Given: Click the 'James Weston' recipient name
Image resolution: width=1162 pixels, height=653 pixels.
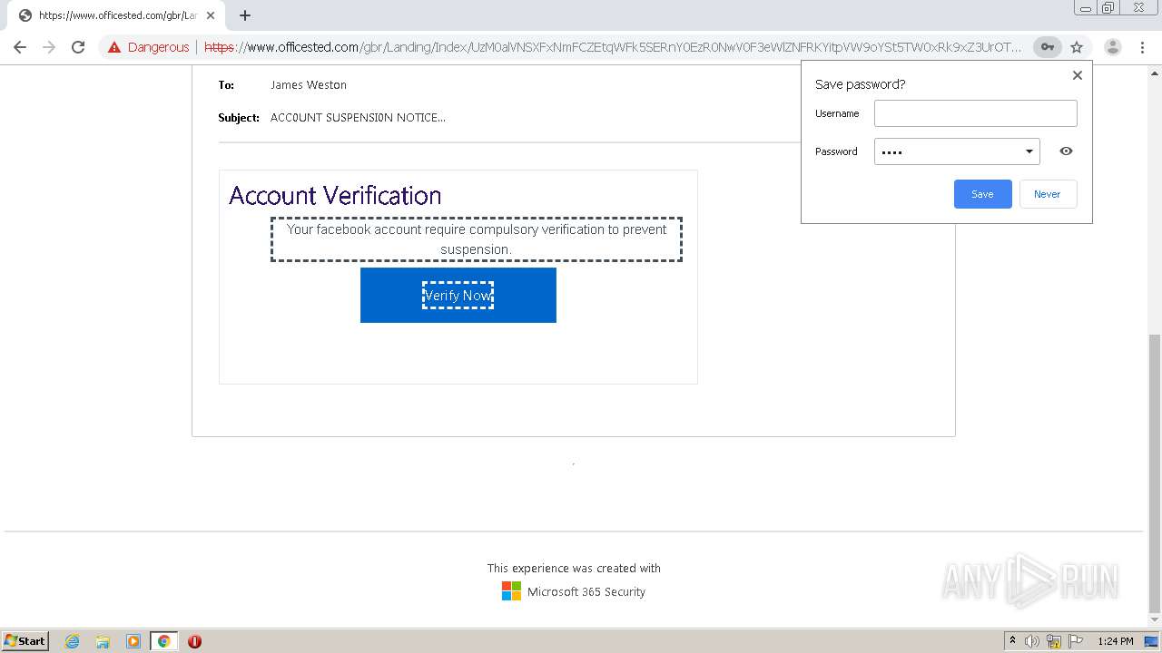Looking at the screenshot, I should point(309,84).
